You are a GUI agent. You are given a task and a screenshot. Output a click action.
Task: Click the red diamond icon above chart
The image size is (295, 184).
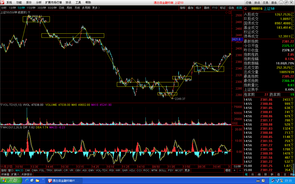click(x=226, y=12)
